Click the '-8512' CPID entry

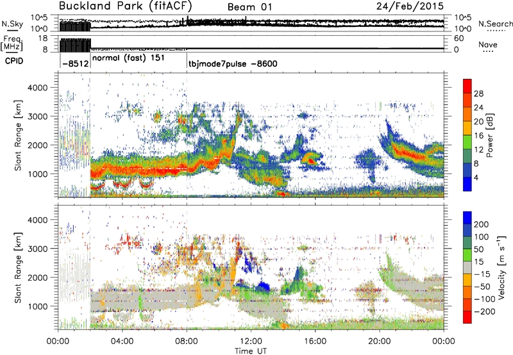76,63
